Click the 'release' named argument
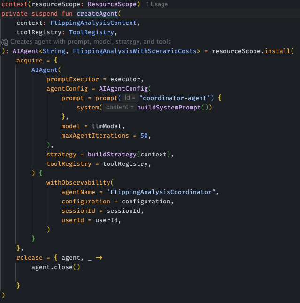The image size is (300, 303). click(30, 258)
